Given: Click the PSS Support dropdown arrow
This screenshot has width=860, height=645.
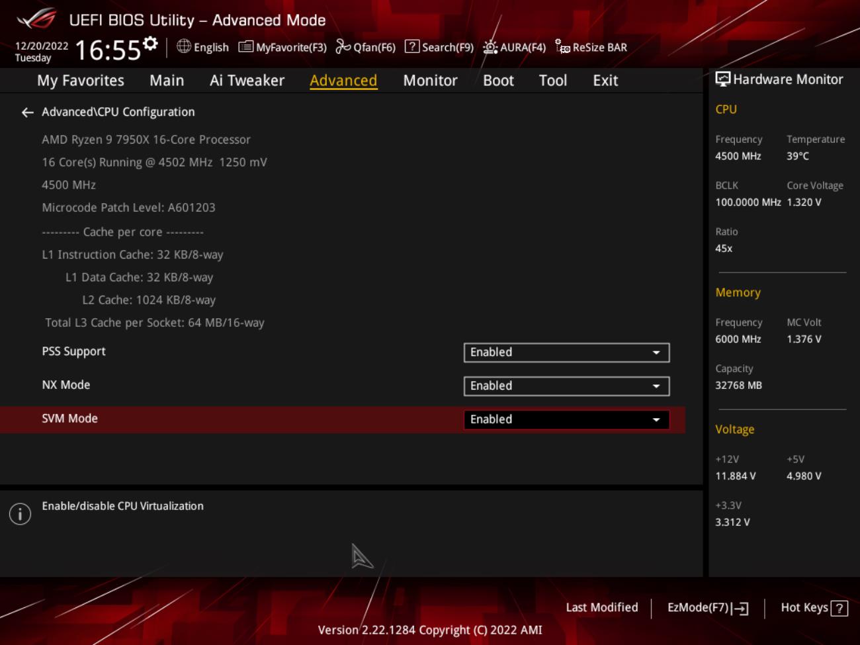Looking at the screenshot, I should (x=656, y=353).
